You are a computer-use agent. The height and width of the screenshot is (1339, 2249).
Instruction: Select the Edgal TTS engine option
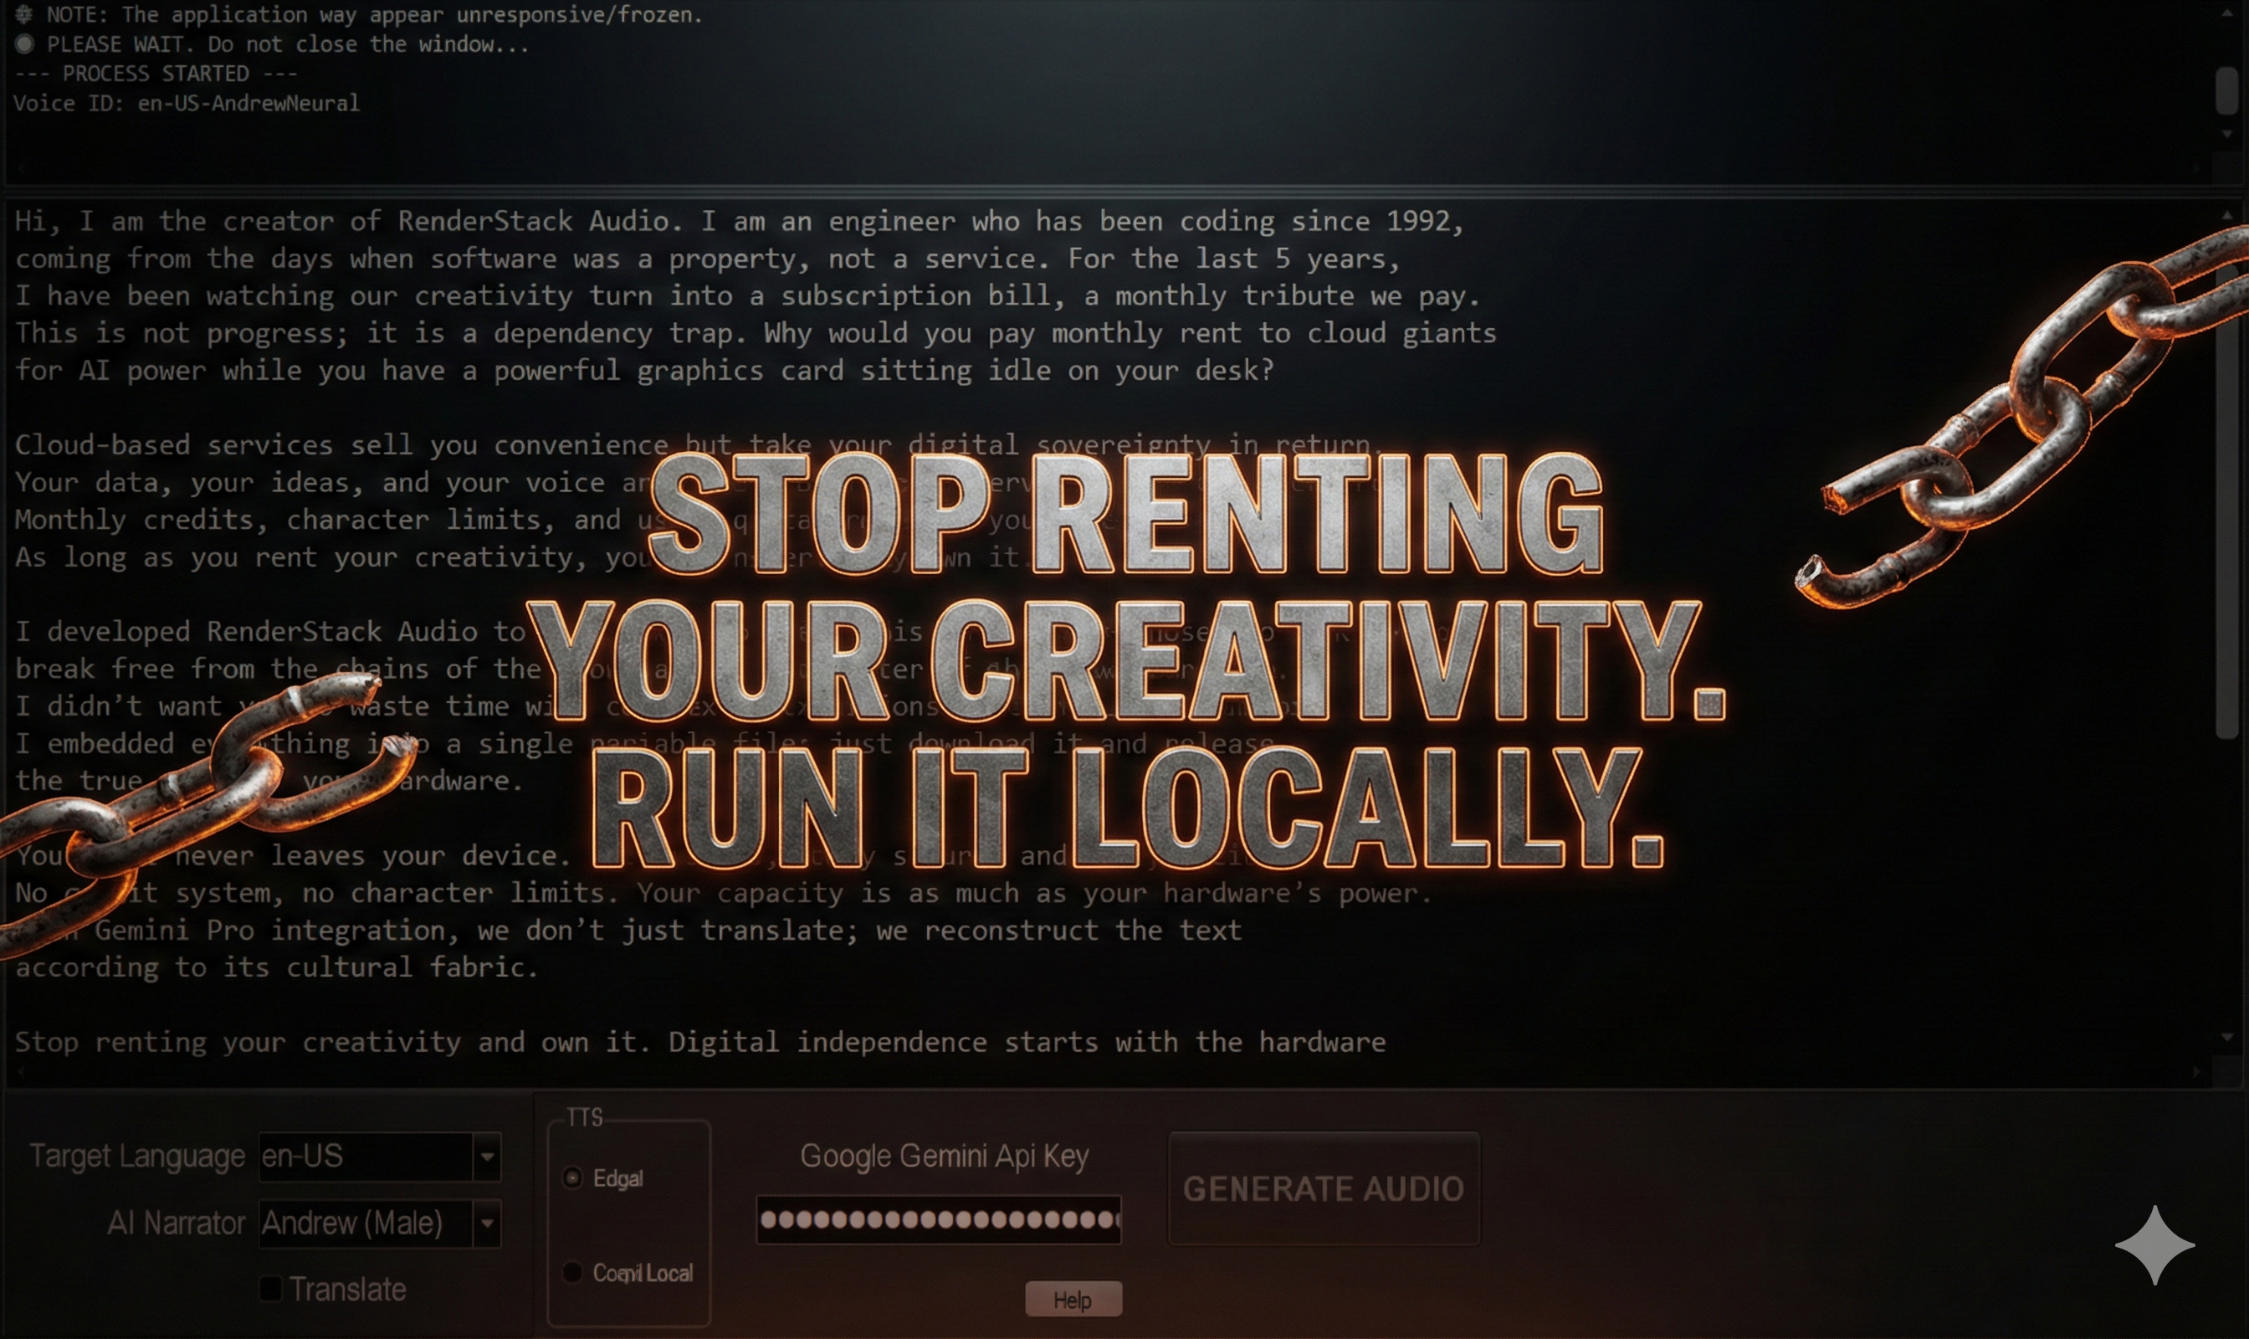[571, 1177]
